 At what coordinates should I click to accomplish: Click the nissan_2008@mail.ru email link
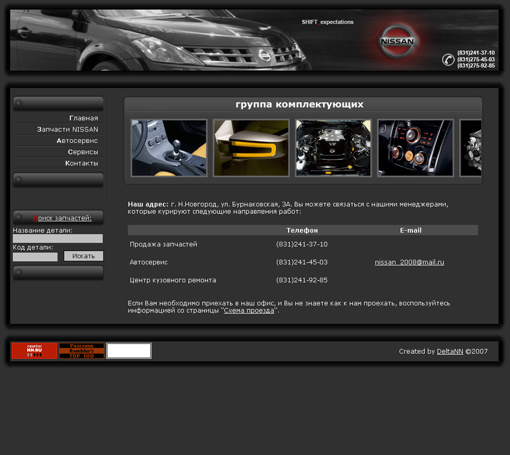pyautogui.click(x=409, y=262)
